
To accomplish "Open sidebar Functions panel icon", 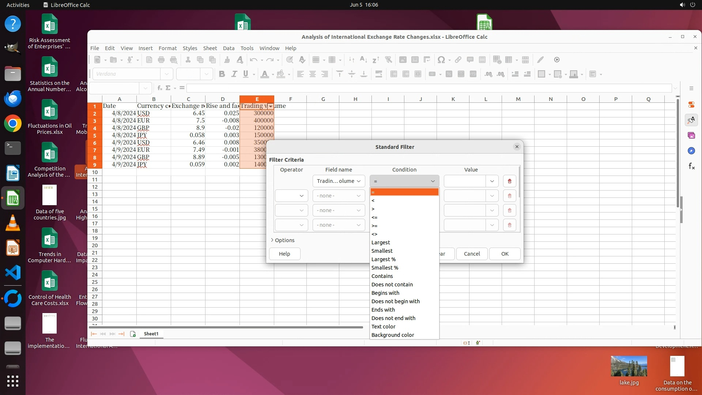I will (x=691, y=166).
